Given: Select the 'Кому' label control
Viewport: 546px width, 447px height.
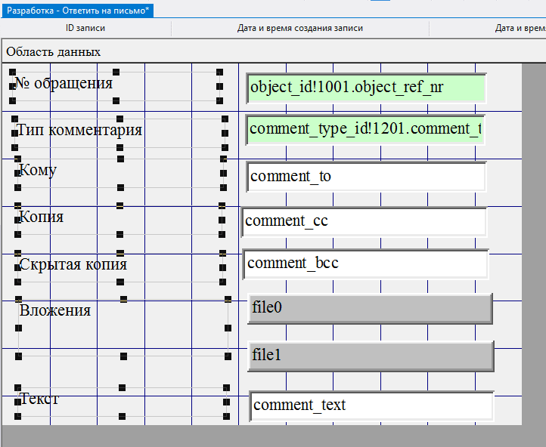Looking at the screenshot, I should tap(38, 170).
